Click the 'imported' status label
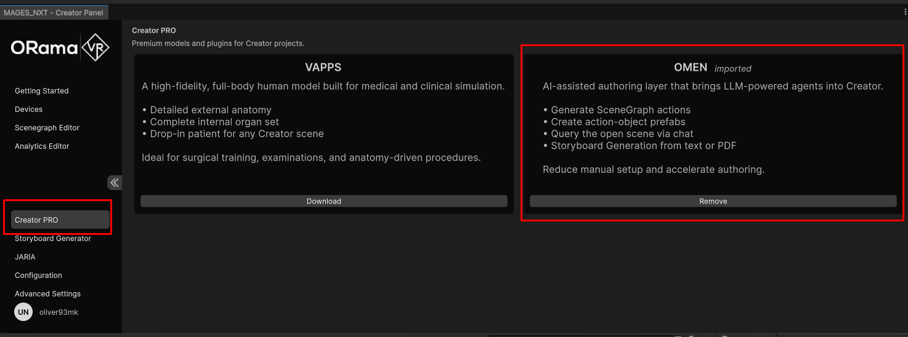The height and width of the screenshot is (337, 908). tap(733, 68)
